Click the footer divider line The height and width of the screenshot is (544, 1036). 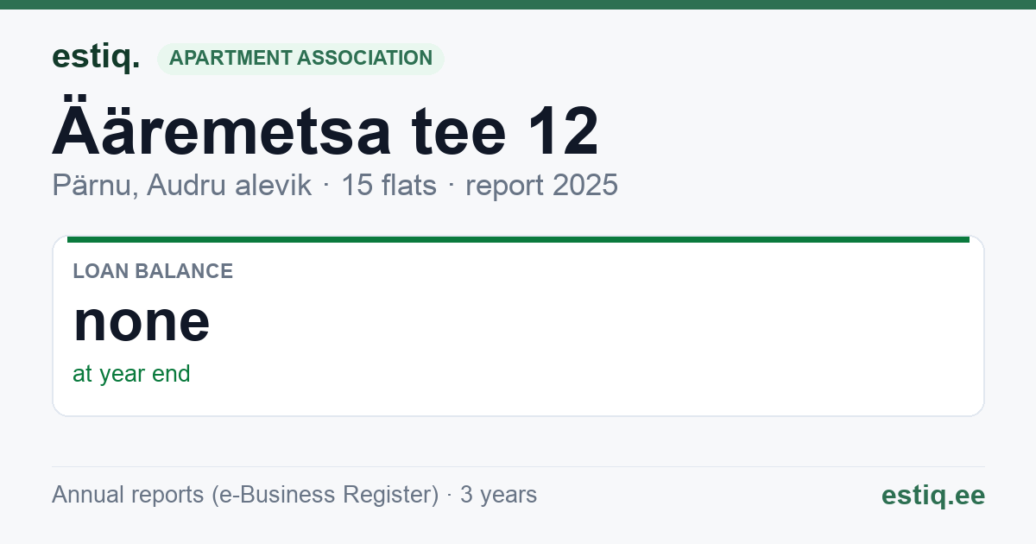(x=518, y=466)
